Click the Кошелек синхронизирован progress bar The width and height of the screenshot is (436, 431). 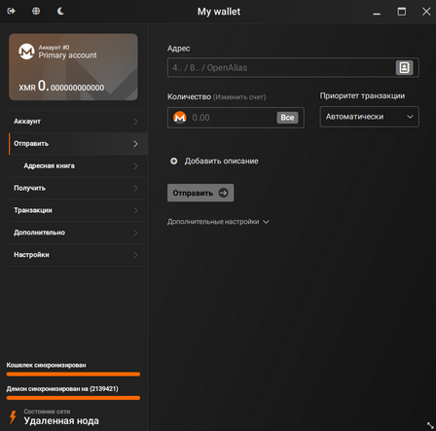(x=73, y=375)
